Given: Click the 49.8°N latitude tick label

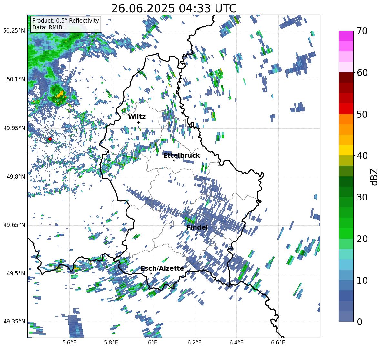Looking at the screenshot, I should 16,177.
